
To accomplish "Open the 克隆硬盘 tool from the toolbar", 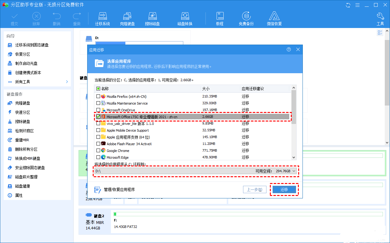I will click(x=128, y=18).
